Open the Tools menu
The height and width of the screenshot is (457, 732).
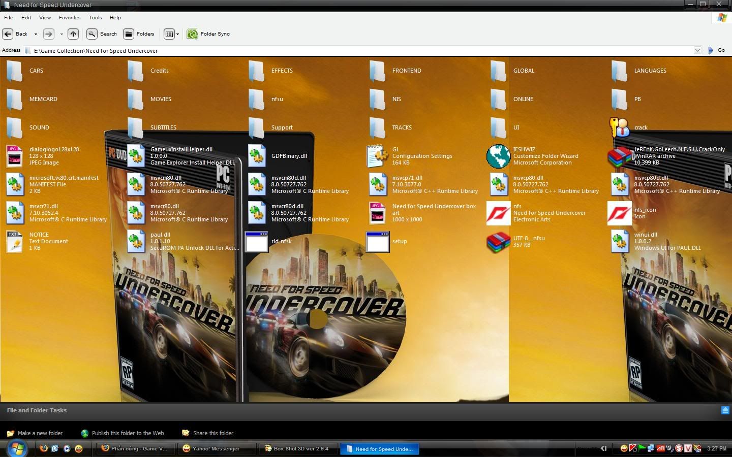[95, 17]
